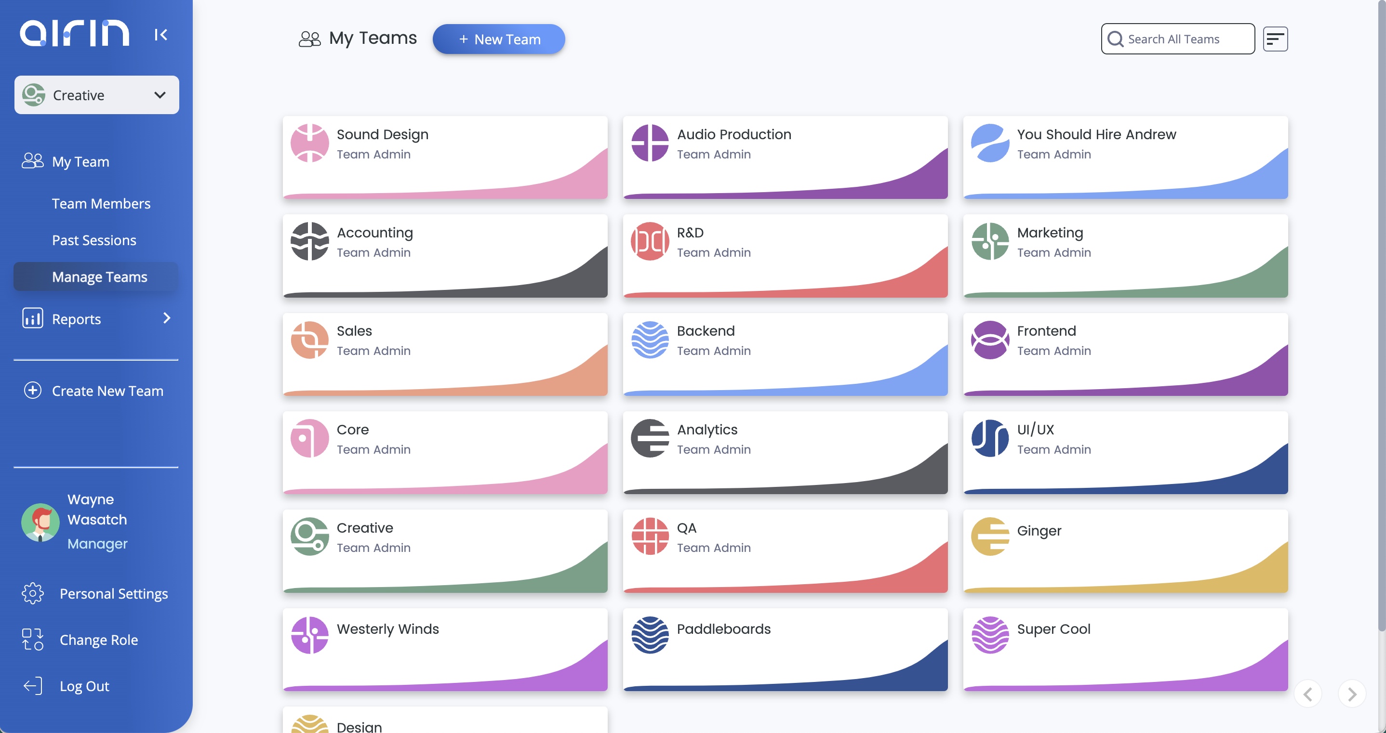
Task: Go to Team Members
Action: (x=101, y=203)
